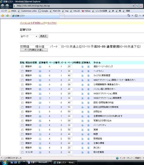
Task: Click insert icon B in 実績 row
Action: pyautogui.click(x=88, y=130)
